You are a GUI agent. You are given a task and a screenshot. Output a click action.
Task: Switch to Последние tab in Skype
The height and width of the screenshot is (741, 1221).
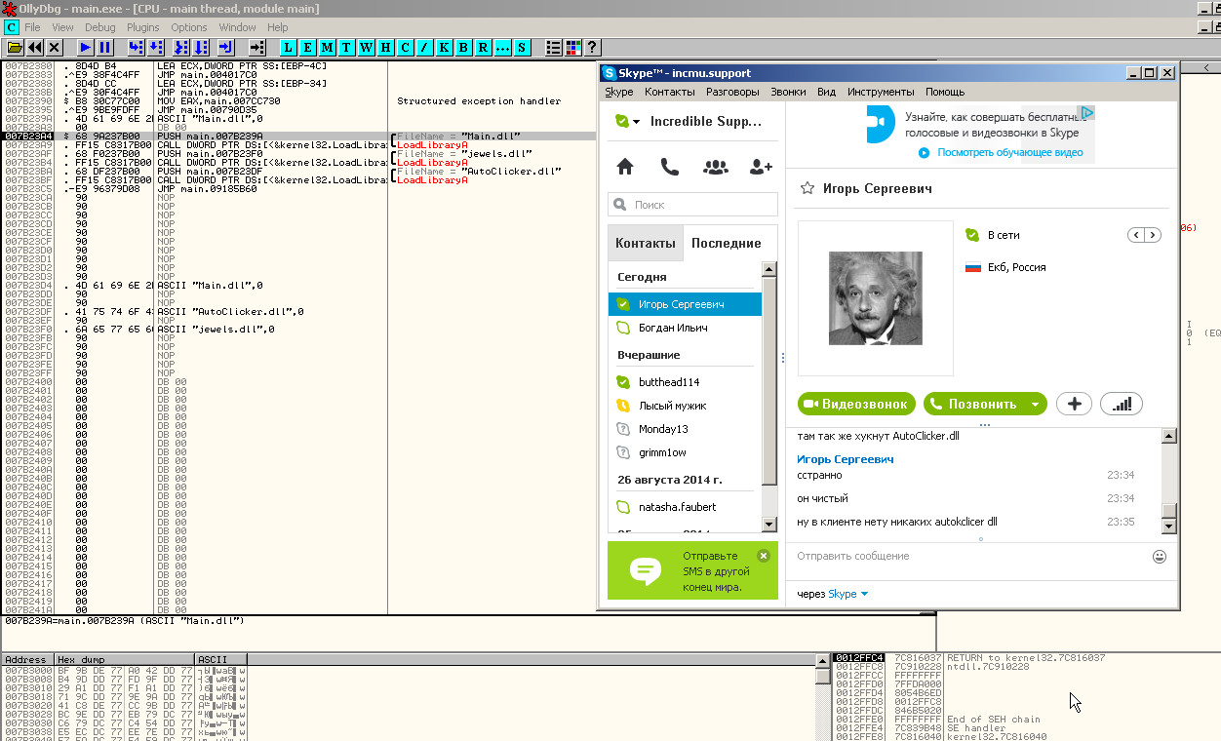(x=727, y=243)
